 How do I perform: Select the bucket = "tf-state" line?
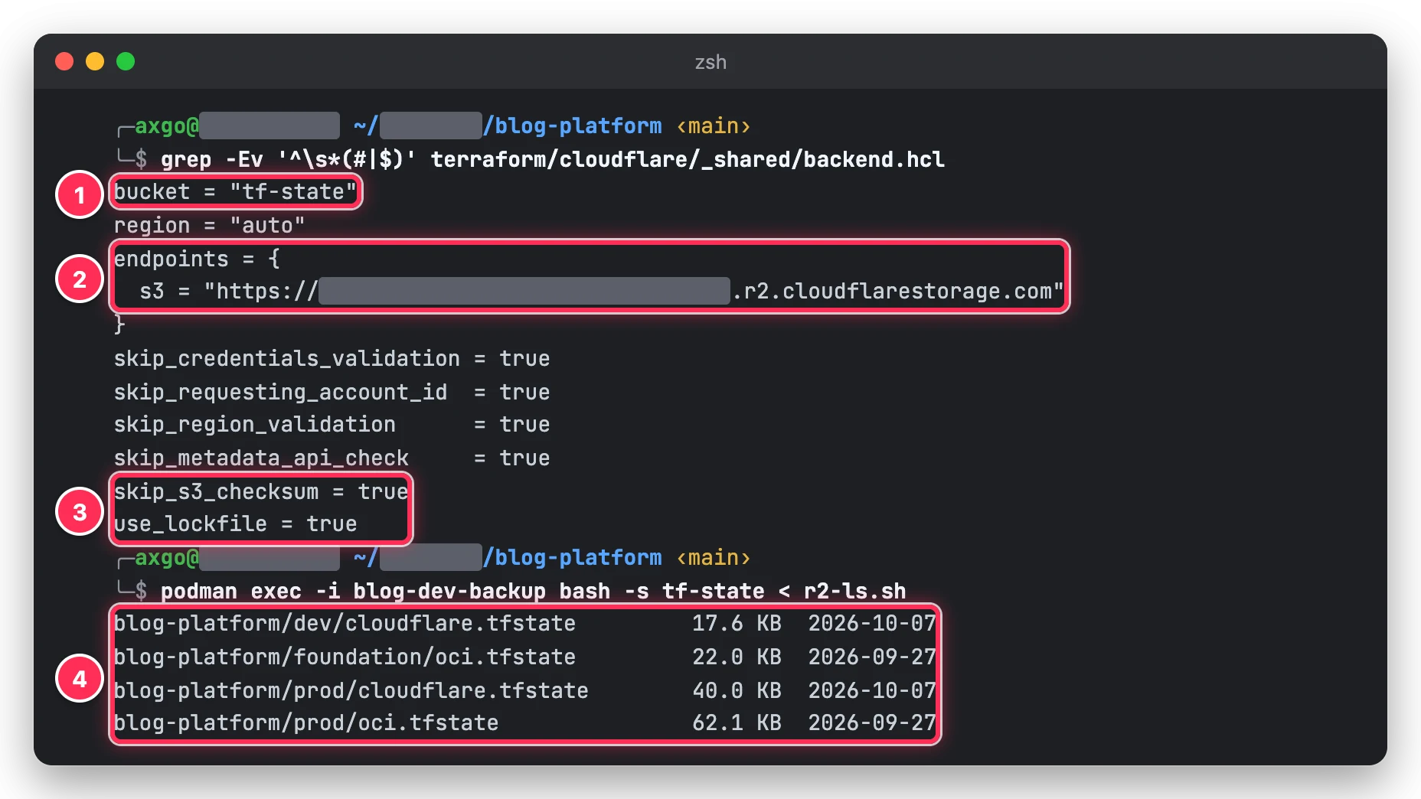(235, 191)
